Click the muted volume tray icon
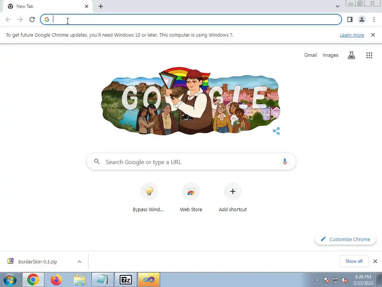The image size is (382, 287). click(344, 280)
